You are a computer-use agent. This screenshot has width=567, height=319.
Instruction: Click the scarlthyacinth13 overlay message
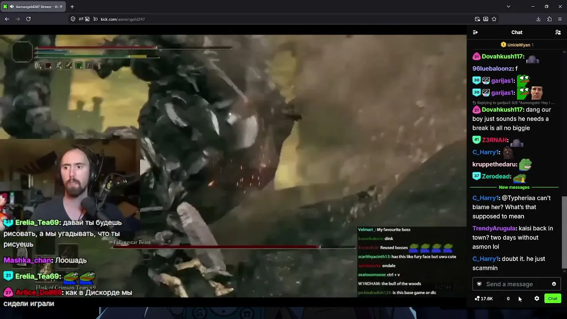[407, 257]
